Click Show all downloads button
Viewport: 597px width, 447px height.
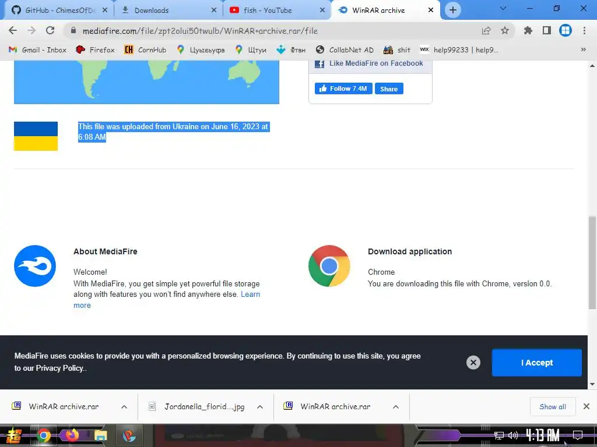pos(553,407)
